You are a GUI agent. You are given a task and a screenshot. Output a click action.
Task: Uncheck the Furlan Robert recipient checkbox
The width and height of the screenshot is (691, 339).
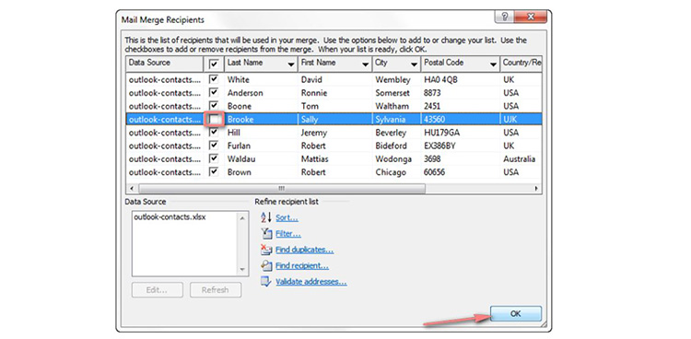click(214, 146)
